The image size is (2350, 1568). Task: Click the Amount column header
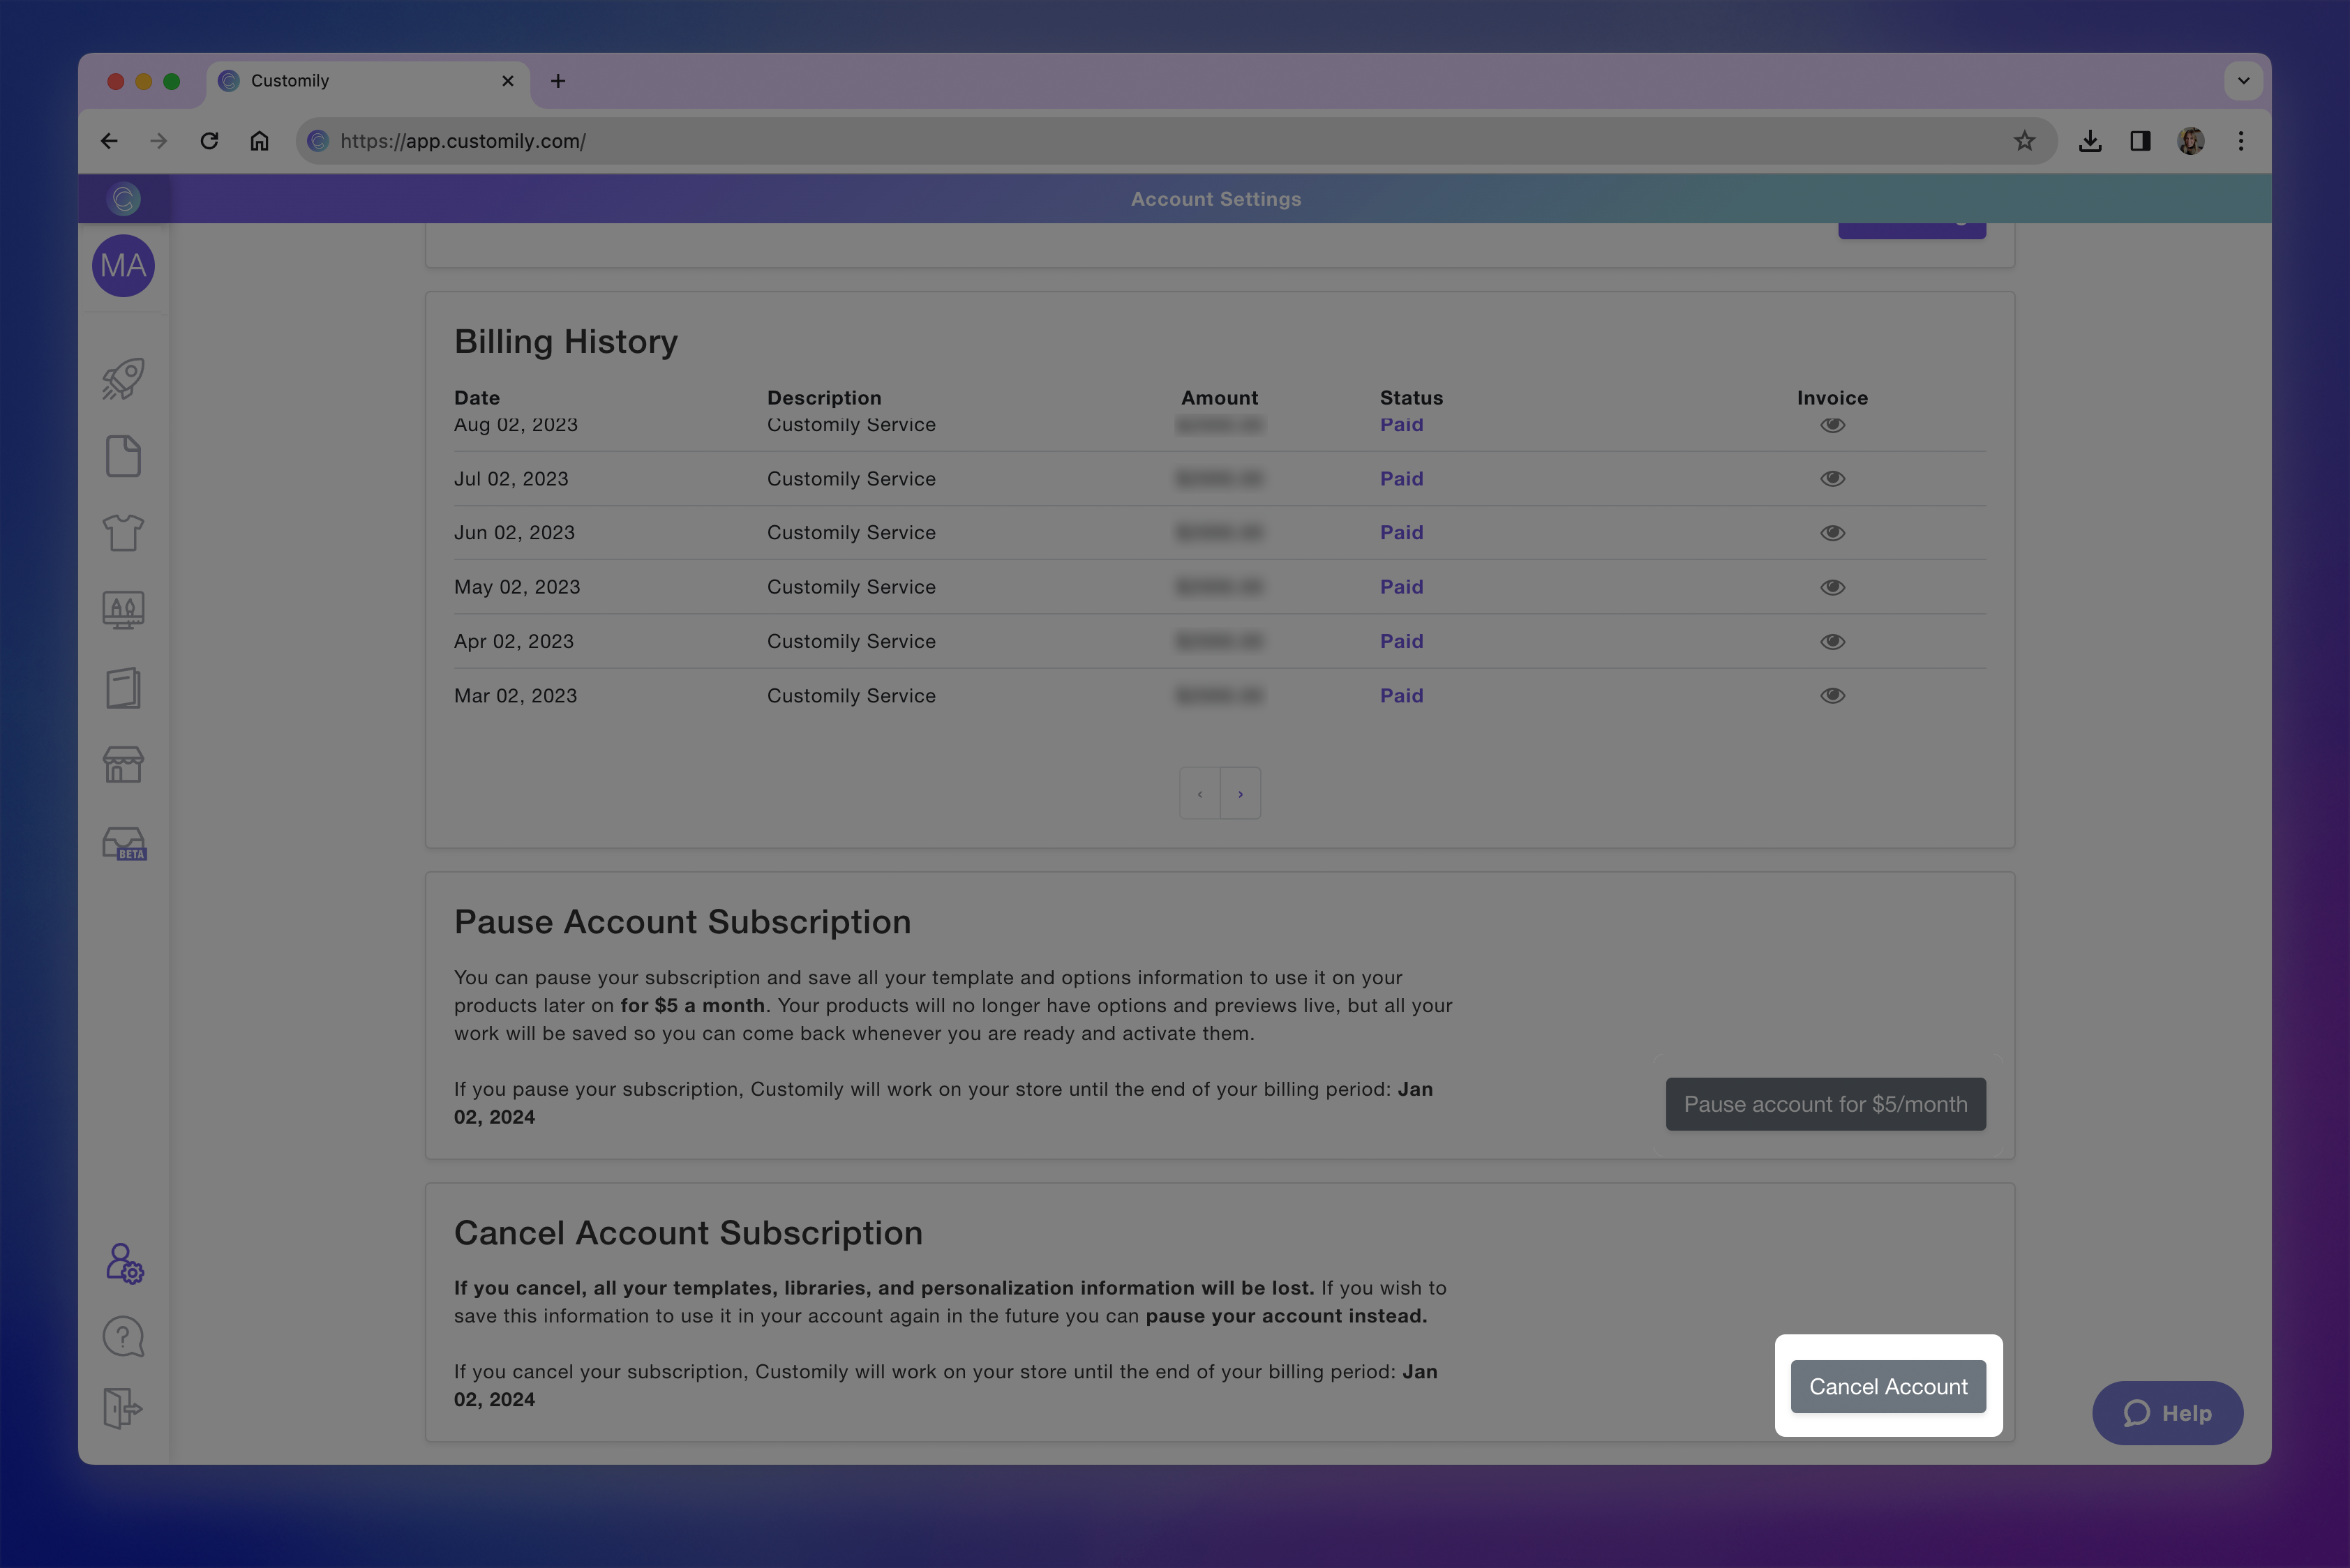click(x=1220, y=398)
